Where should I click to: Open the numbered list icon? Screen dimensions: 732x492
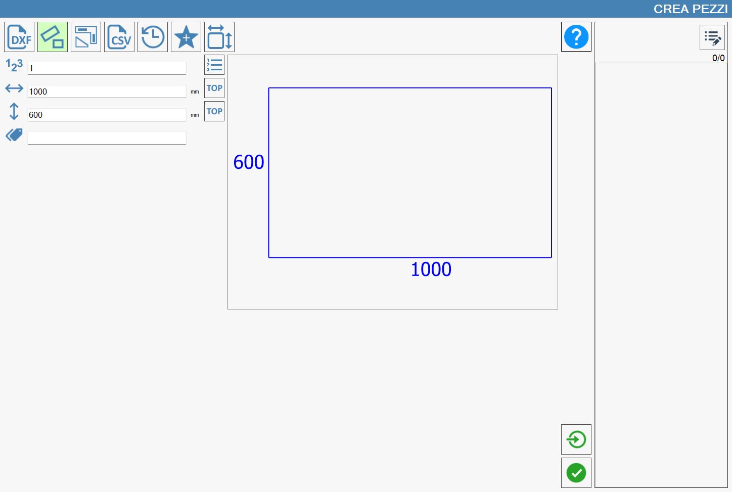coord(214,65)
